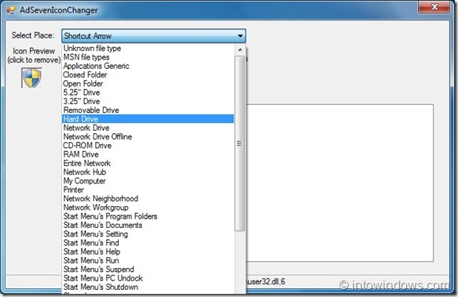Pick CD-ROM Drive from the dropdown

148,146
